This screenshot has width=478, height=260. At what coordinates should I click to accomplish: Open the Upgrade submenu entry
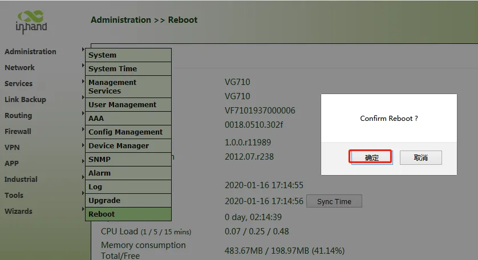[x=128, y=201]
